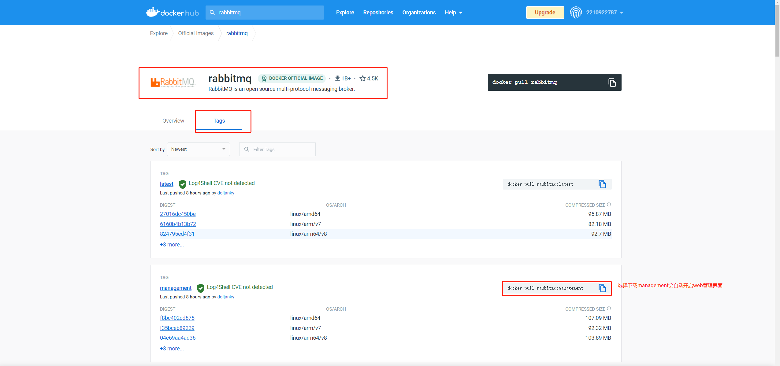Open the Sort by Newest dropdown
Screen dimensions: 780x366
198,149
